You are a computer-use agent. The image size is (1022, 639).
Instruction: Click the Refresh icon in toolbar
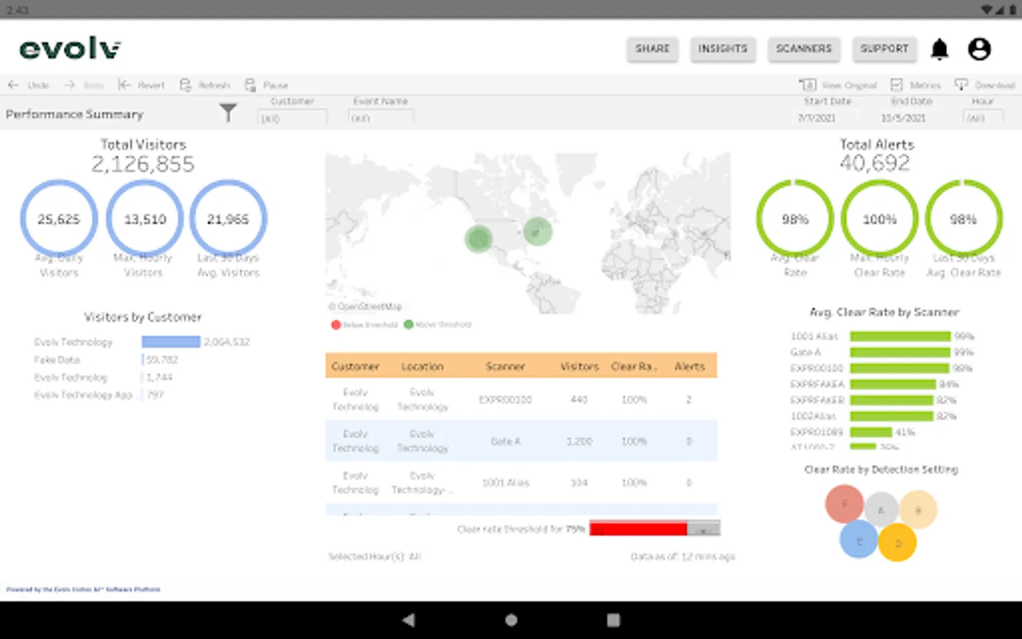coord(186,84)
